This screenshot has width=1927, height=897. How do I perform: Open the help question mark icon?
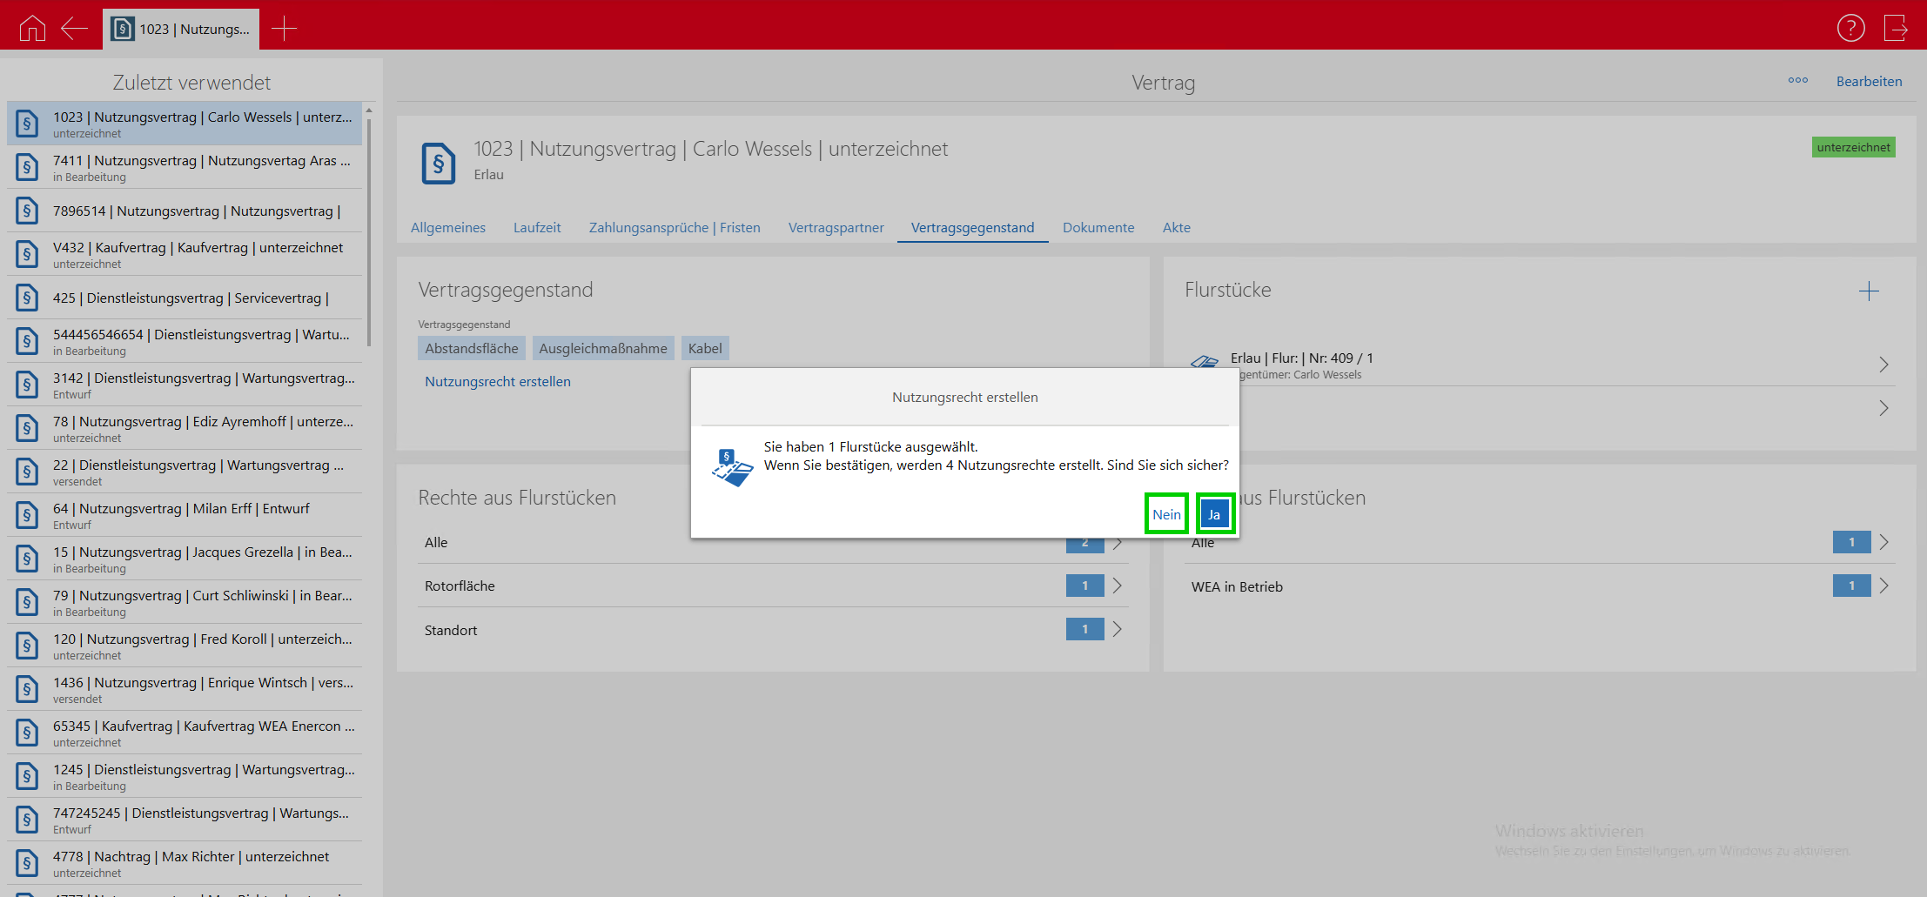1850,29
